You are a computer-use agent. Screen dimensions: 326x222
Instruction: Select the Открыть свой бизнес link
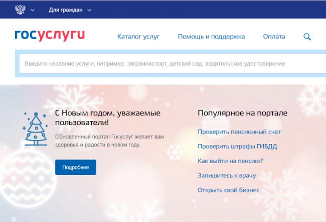[x=229, y=190]
